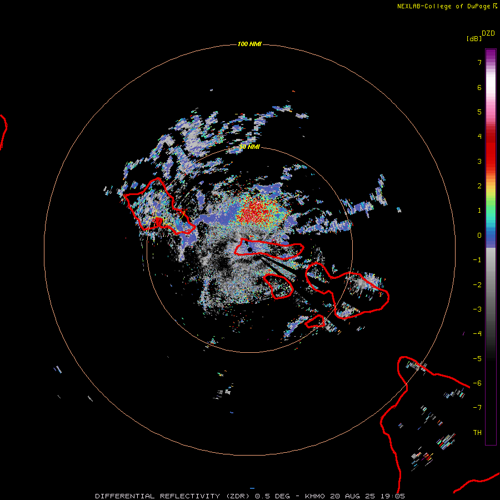
Task: Click the -7 dB tick label on scale
Action: [477, 408]
